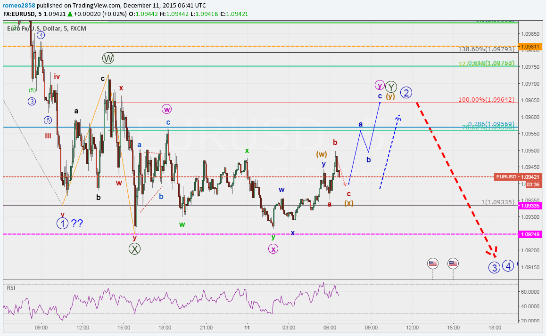The image size is (546, 336).
Task: Click the 03:36 bar countdown label
Action: (533, 184)
